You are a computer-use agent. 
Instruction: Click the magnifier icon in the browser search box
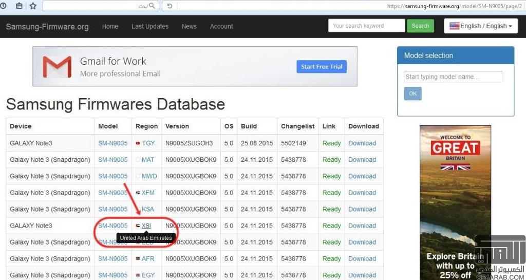click(152, 6)
